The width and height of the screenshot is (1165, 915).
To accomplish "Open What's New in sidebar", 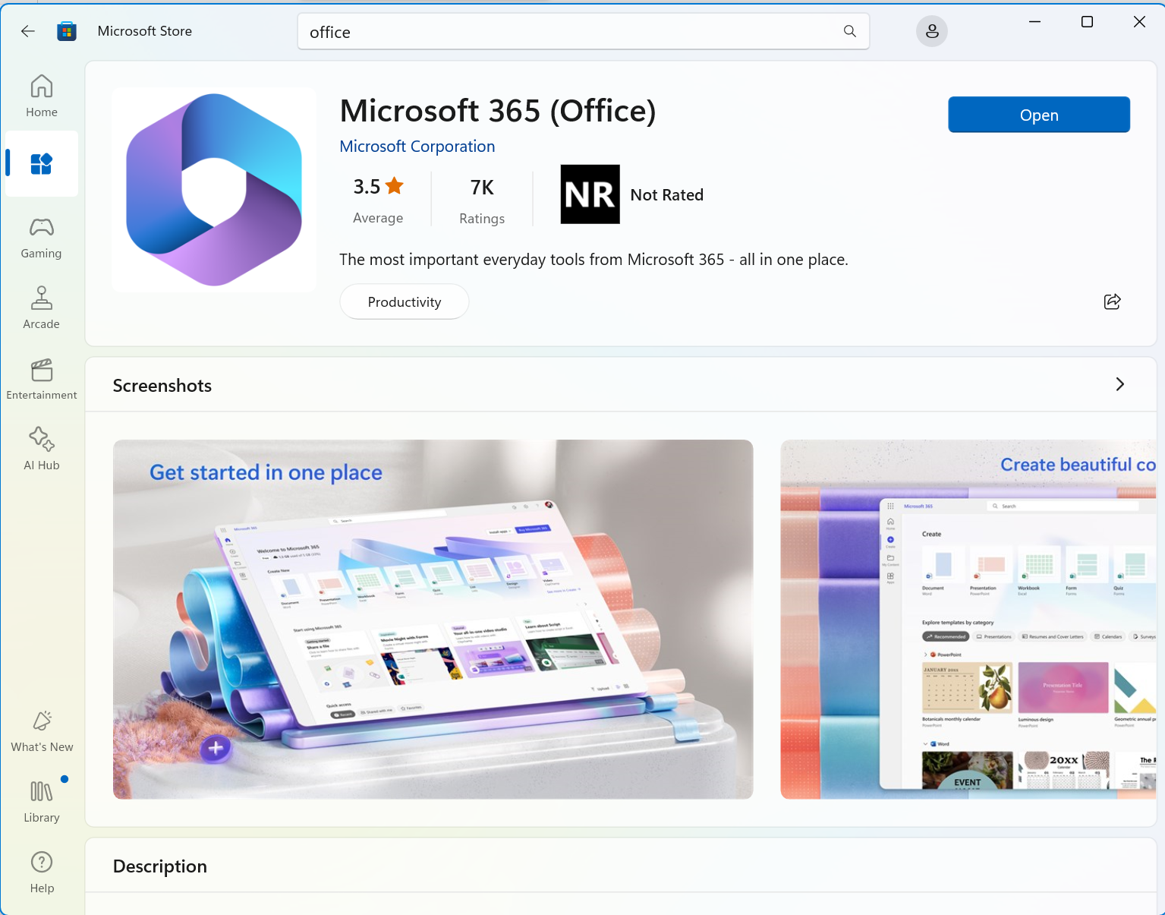I will tap(42, 731).
